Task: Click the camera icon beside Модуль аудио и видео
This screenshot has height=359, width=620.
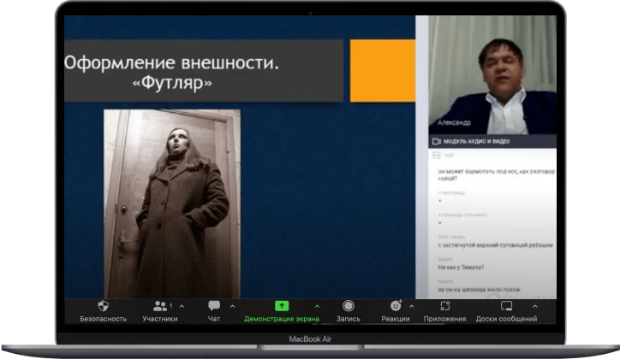Action: 436,141
